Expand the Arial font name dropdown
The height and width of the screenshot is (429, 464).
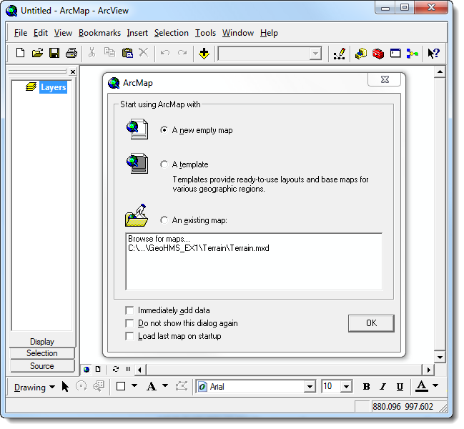pos(310,387)
